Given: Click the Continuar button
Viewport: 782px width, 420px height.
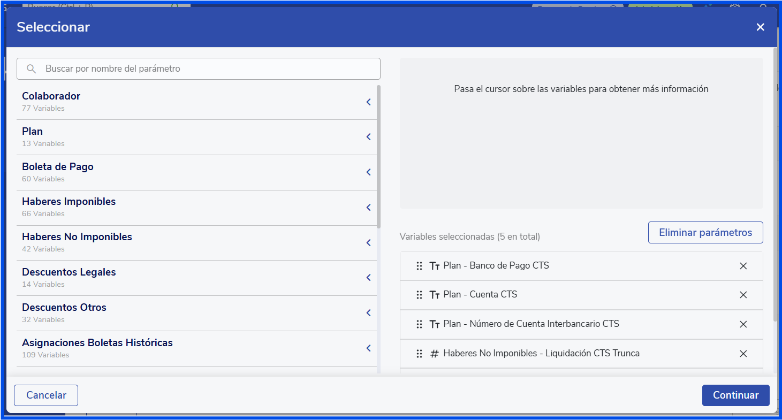Looking at the screenshot, I should [735, 395].
